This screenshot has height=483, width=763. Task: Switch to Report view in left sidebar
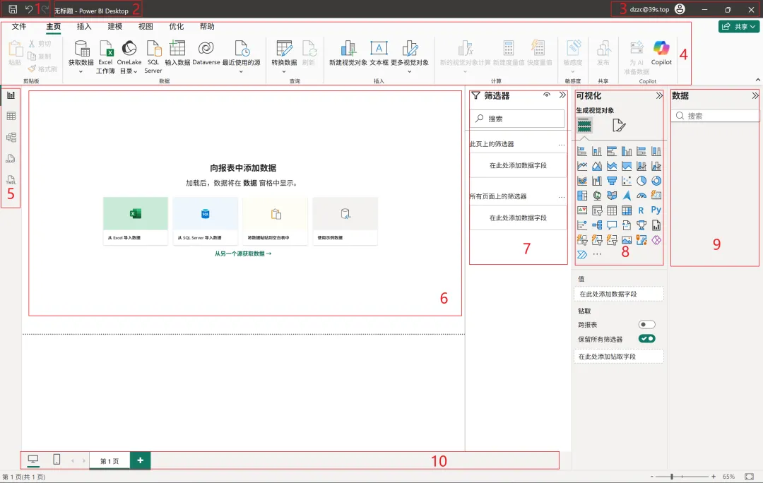11,95
